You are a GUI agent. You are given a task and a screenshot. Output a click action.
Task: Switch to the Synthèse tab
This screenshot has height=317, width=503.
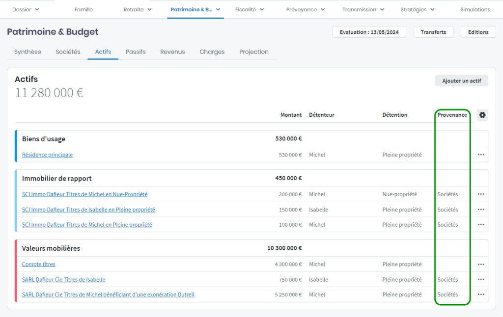(28, 52)
